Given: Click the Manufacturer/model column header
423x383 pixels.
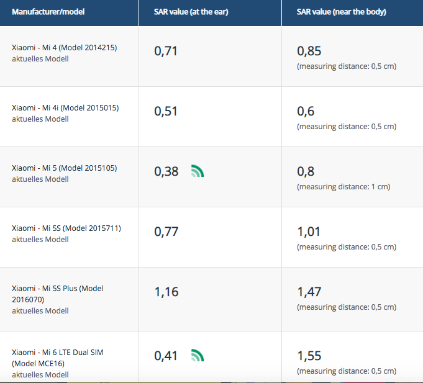Looking at the screenshot, I should (x=48, y=12).
